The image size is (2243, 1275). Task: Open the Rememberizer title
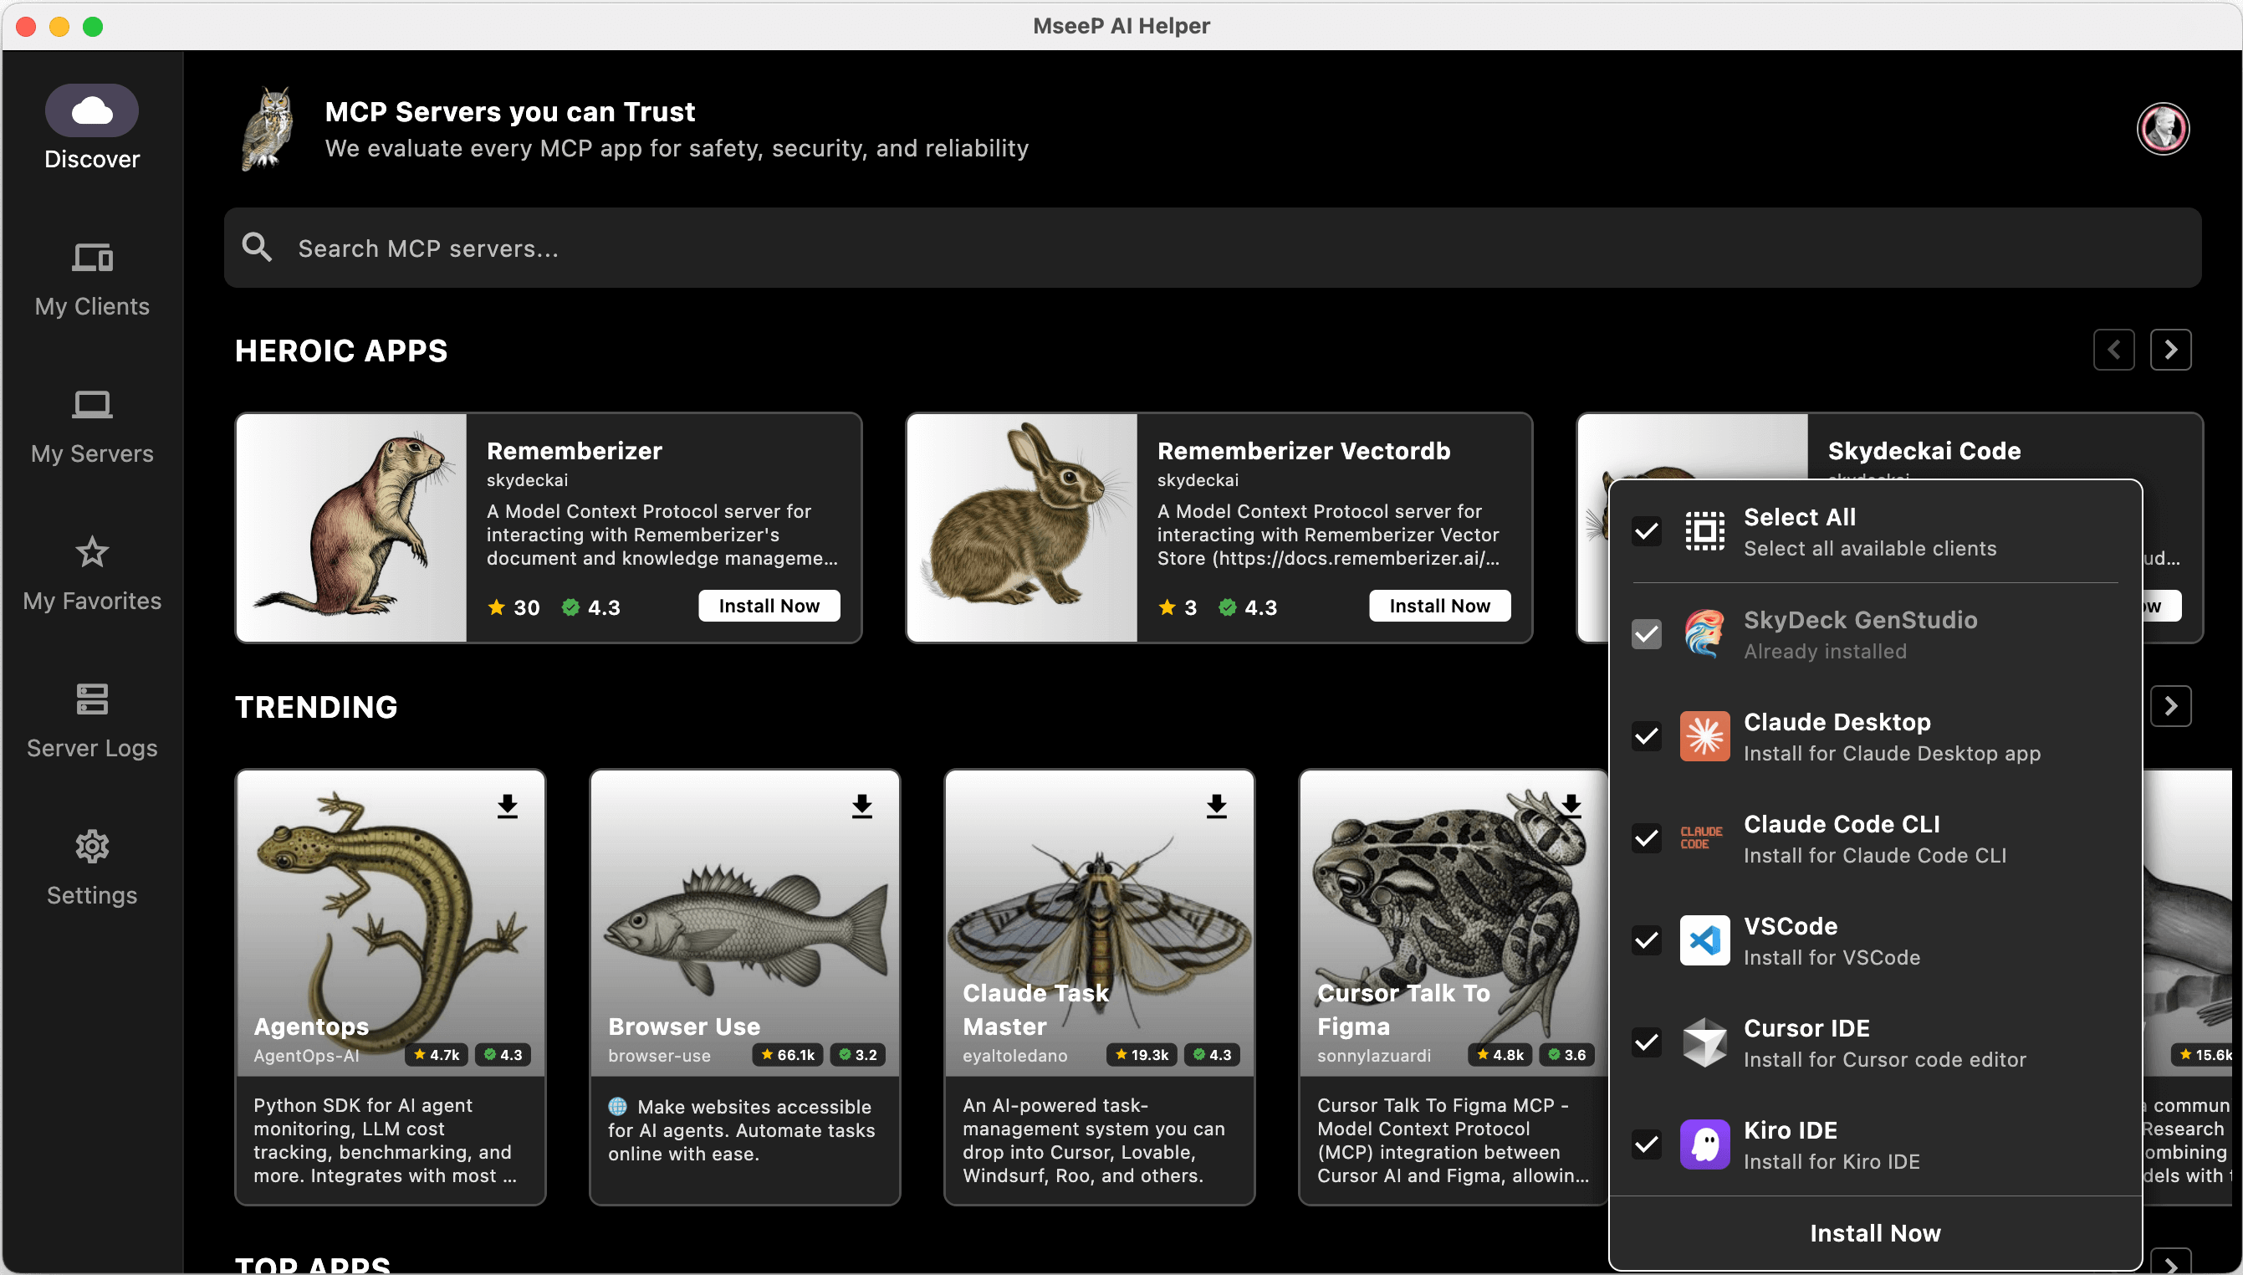(574, 451)
